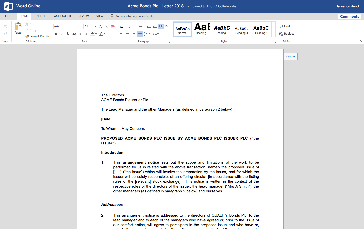Open Paragraph dialog launcher
Image resolution: width=364 pixels, height=229 pixels.
(x=169, y=42)
